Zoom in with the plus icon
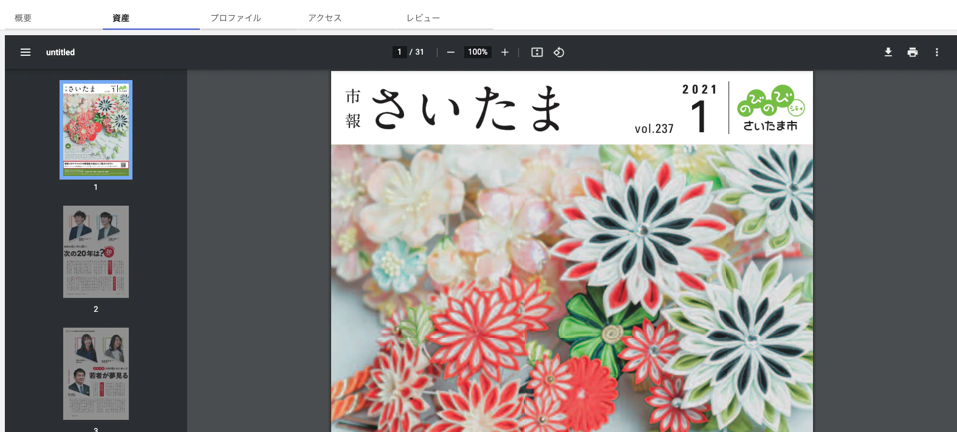This screenshot has width=957, height=432. tap(505, 52)
